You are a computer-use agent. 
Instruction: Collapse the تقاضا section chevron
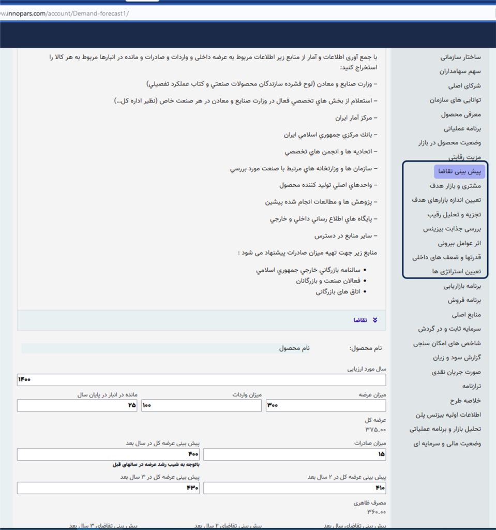tap(374, 320)
